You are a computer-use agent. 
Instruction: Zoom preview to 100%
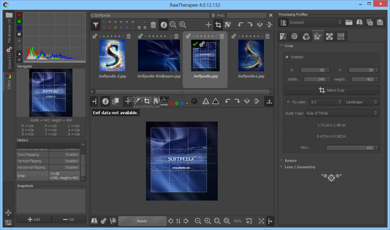[x=227, y=221]
